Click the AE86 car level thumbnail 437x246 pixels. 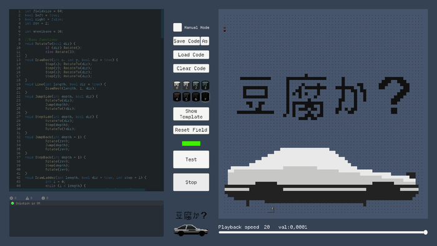[x=191, y=230]
